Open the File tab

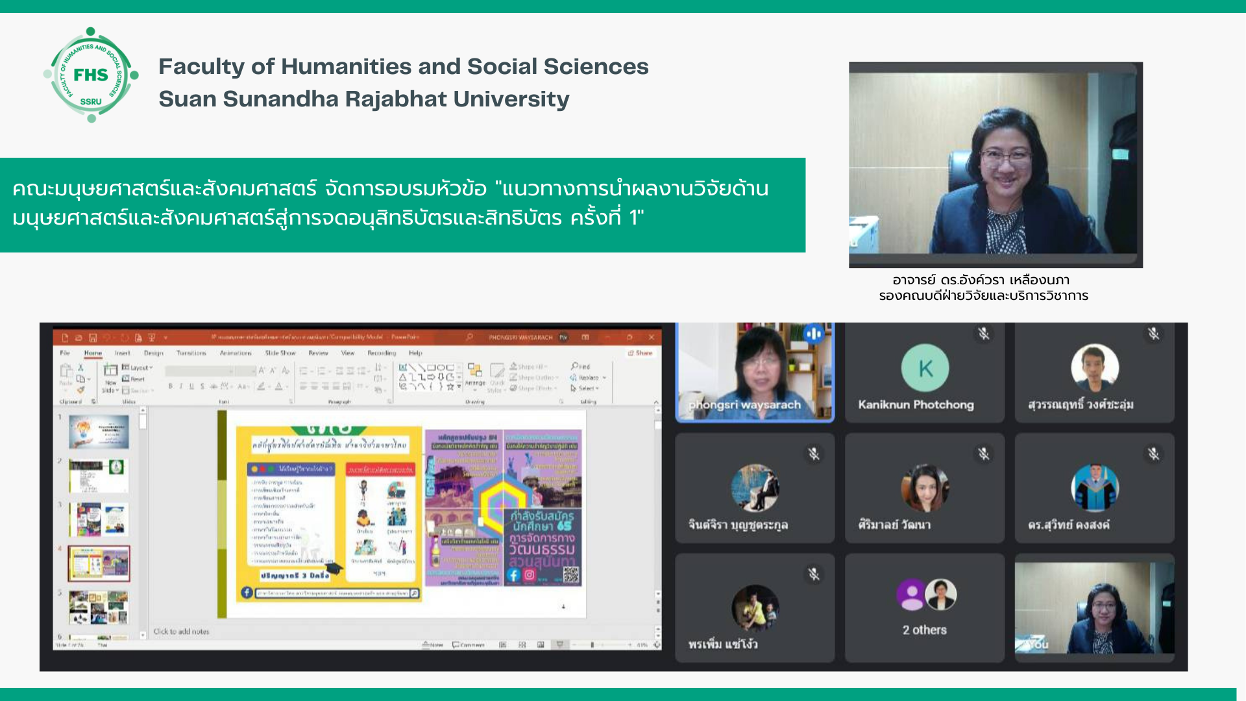click(x=65, y=353)
